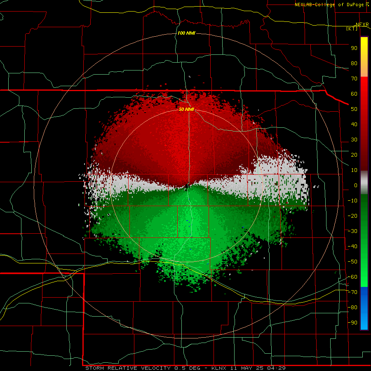
Task: Click the gray zero segment of the color bar
Action: click(x=364, y=183)
